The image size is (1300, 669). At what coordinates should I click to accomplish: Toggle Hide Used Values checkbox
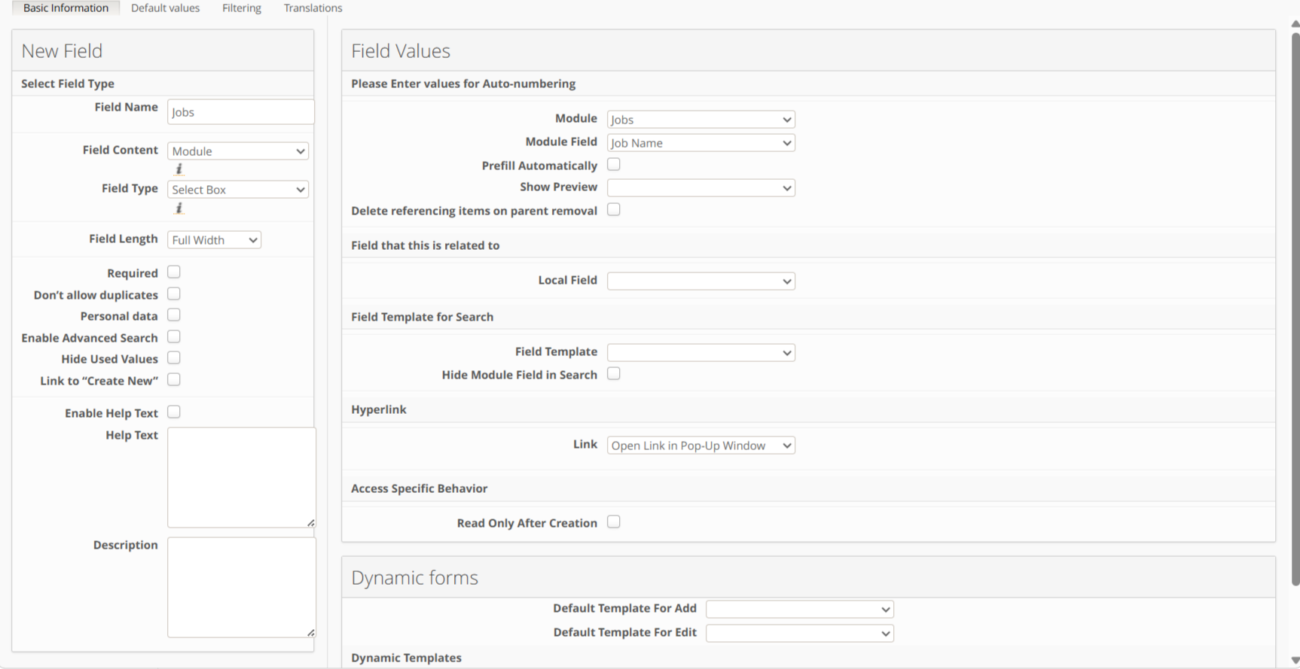pyautogui.click(x=174, y=358)
